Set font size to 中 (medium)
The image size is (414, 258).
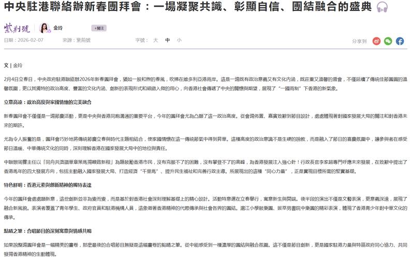click(167, 40)
